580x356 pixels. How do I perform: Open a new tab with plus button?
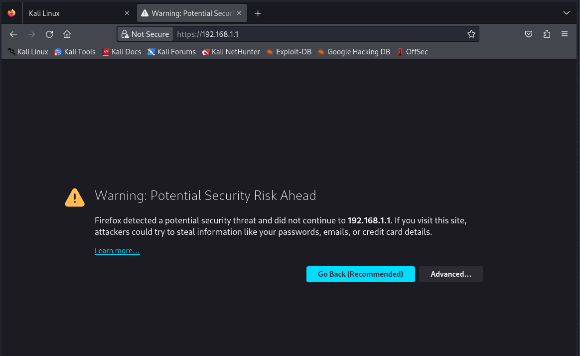(x=258, y=13)
